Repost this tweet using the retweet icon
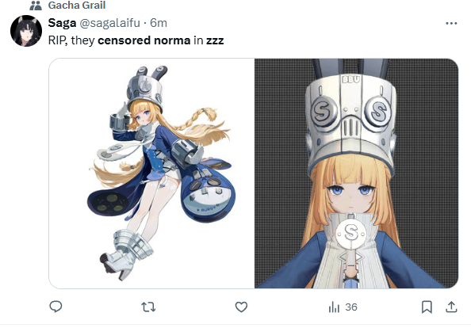This screenshot has width=471, height=328. [x=148, y=307]
